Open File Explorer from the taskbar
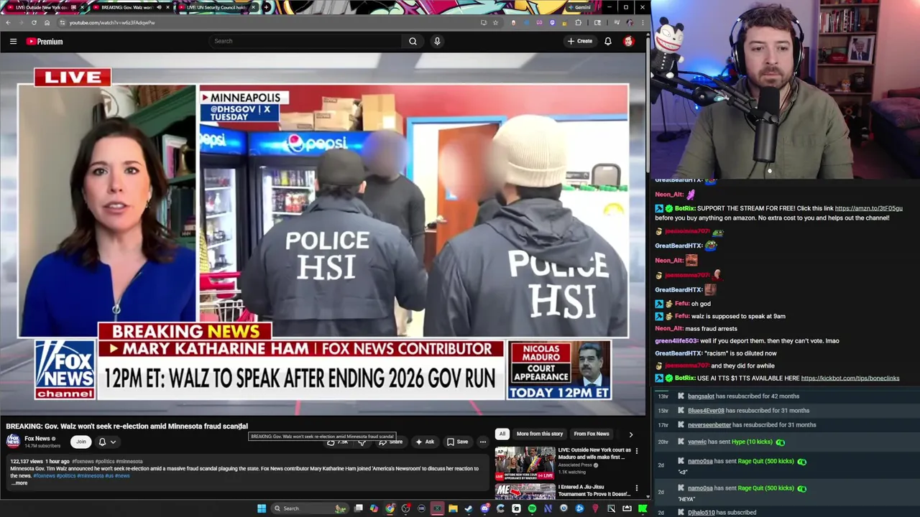Image resolution: width=920 pixels, height=517 pixels. [x=453, y=508]
